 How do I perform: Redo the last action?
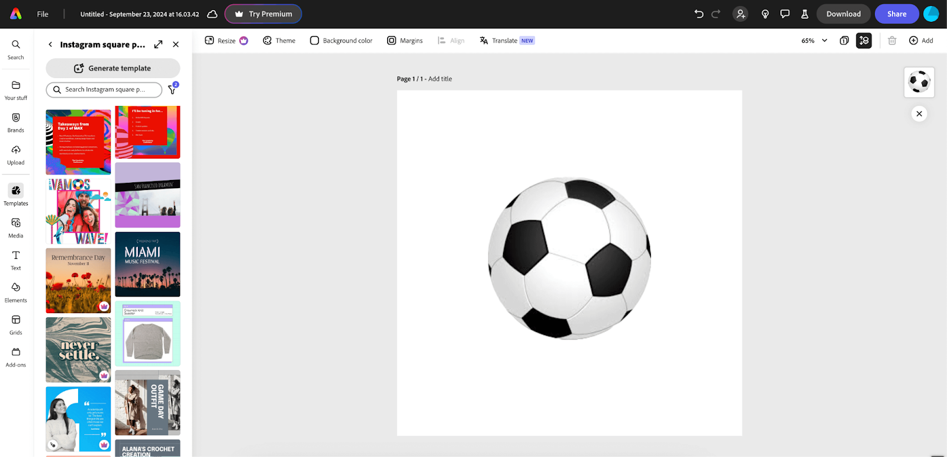[x=716, y=14]
